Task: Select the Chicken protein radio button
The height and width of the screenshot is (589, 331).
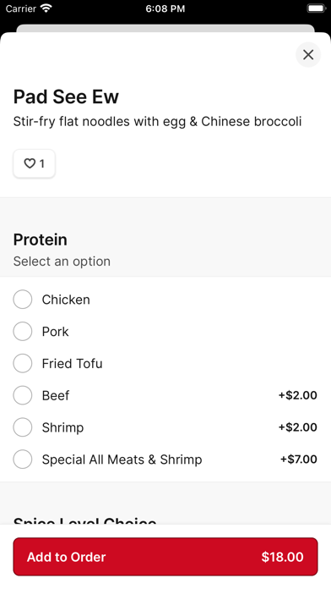Action: coord(23,300)
